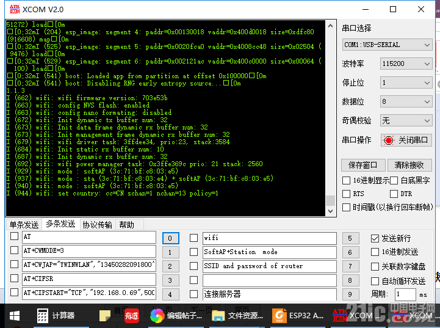Open the Youdao dictionary taskbar icon
The height and width of the screenshot is (328, 440).
(132, 316)
